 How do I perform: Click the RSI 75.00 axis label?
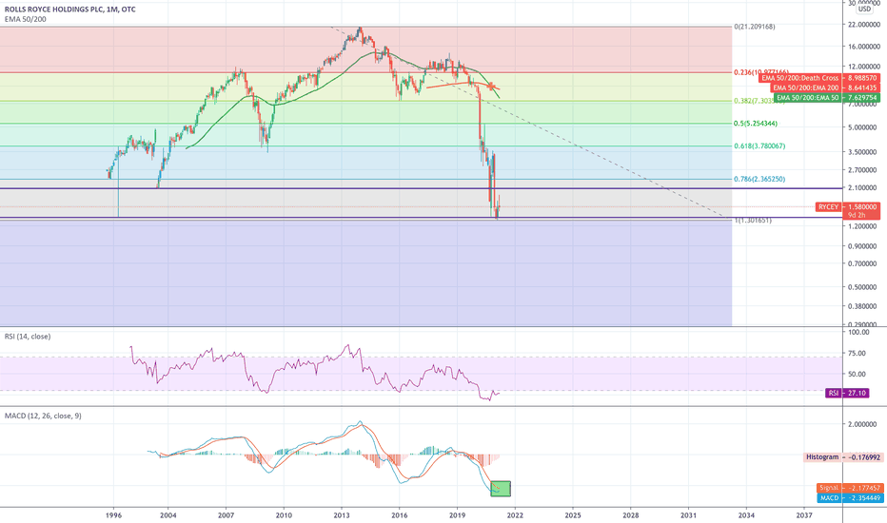click(x=857, y=354)
